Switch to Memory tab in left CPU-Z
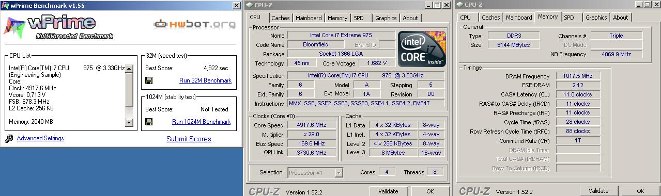Viewport: 661px width, 196px height. pyautogui.click(x=337, y=18)
